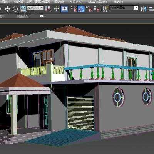Select the garage roller shutter door
Screen dimensions: 154x154
pyautogui.click(x=80, y=113)
